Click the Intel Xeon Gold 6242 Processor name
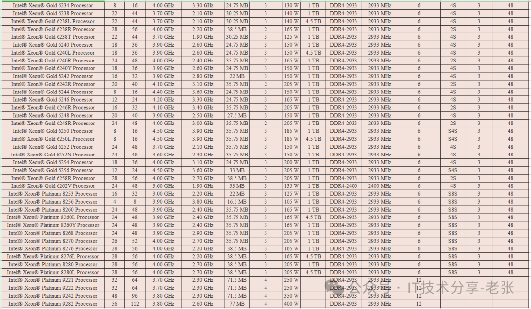531x309 pixels. (x=53, y=76)
